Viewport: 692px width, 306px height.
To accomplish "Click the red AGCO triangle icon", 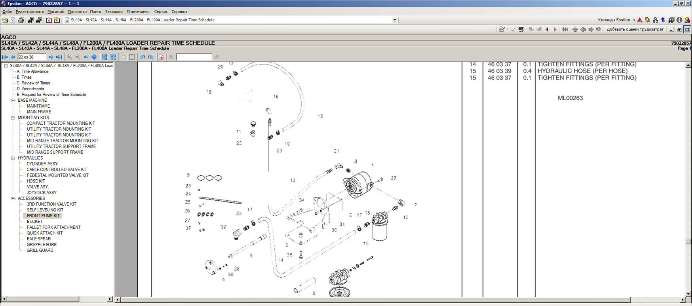I will point(640,20).
